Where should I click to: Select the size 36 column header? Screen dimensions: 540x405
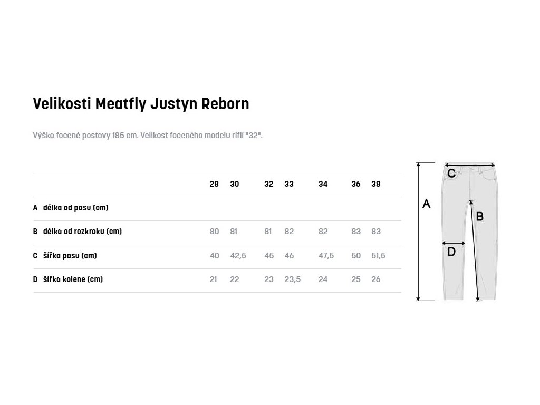point(356,184)
